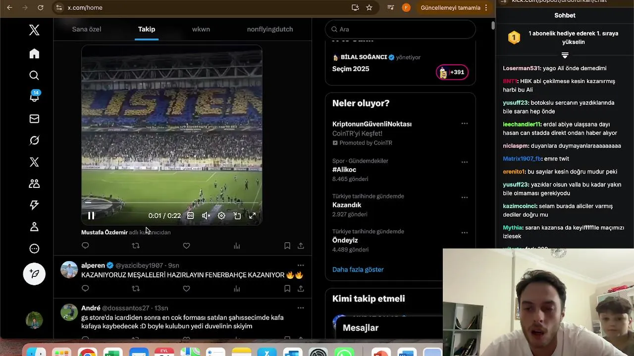This screenshot has width=634, height=356.
Task: Toggle fullscreen for the video
Action: pyautogui.click(x=253, y=216)
